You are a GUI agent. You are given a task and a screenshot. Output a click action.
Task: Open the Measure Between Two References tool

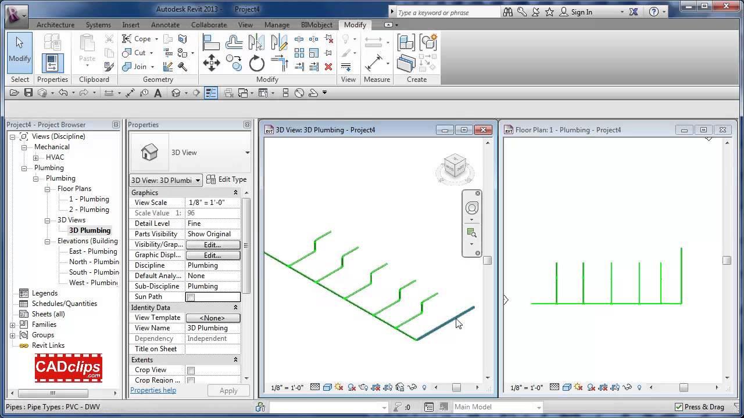tap(373, 63)
